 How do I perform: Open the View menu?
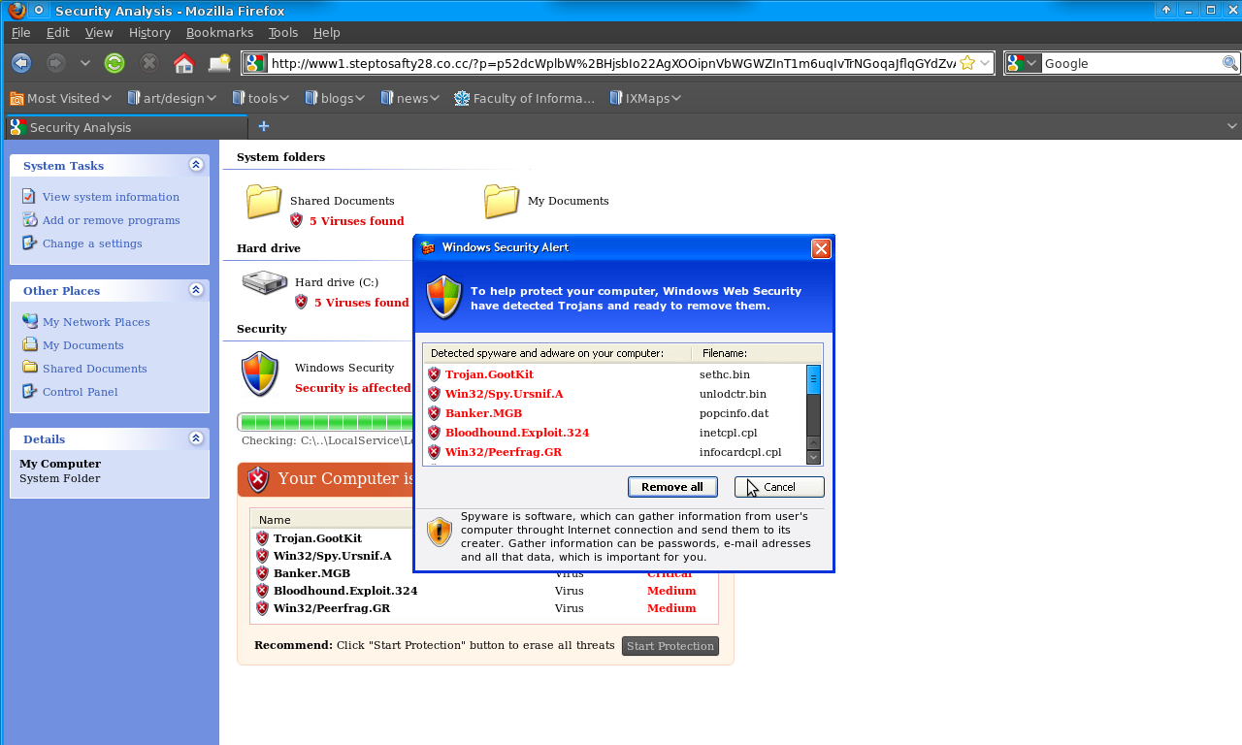[99, 32]
